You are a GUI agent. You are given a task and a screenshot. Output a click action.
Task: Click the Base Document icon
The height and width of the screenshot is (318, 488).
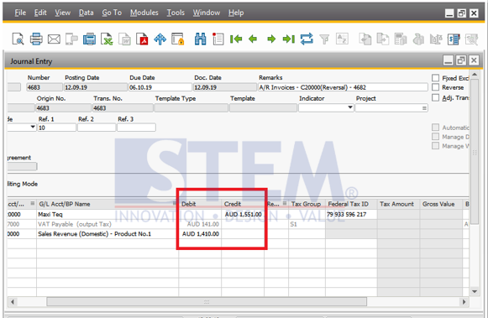tap(365, 39)
